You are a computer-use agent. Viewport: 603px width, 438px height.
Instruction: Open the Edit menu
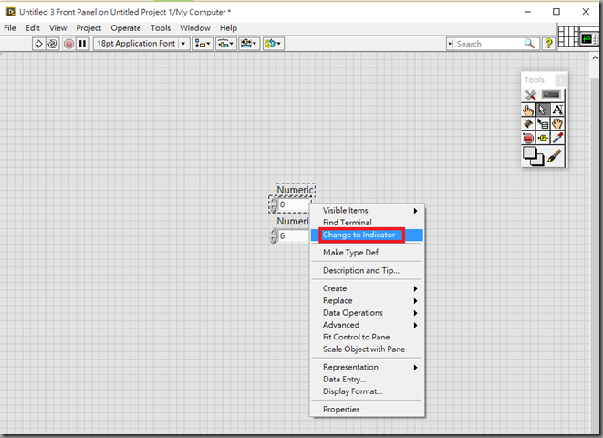pos(33,28)
